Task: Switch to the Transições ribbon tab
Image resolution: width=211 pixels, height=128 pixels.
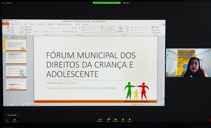Action: [41, 24]
